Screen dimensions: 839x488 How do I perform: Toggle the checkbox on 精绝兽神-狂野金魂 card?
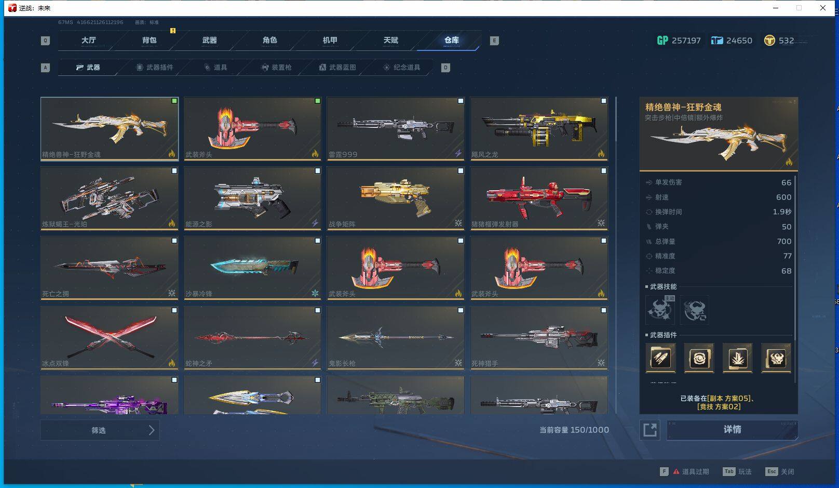[x=174, y=101]
